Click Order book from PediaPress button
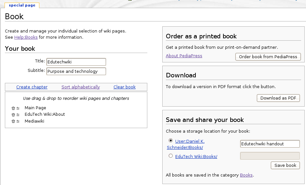This screenshot has height=185, width=306. click(x=268, y=57)
